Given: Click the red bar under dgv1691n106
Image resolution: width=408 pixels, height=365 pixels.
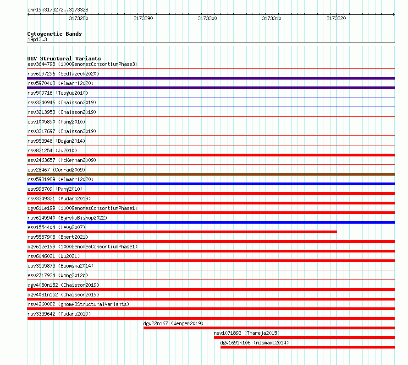Looking at the screenshot, I should pos(308,347).
